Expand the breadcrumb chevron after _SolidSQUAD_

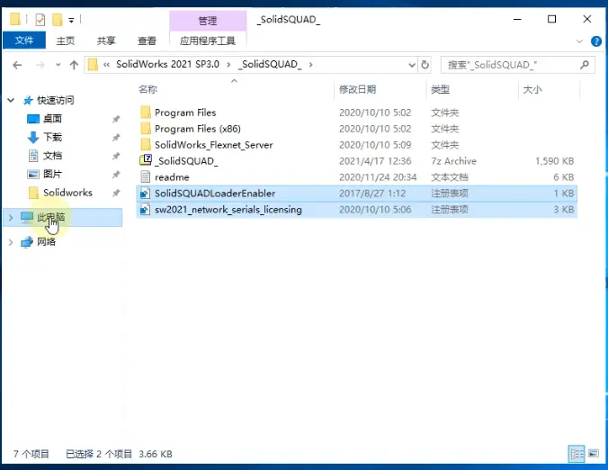[311, 65]
